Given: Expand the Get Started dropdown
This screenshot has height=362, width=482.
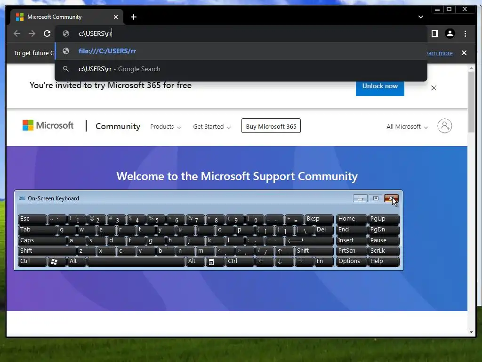Looking at the screenshot, I should click(212, 126).
